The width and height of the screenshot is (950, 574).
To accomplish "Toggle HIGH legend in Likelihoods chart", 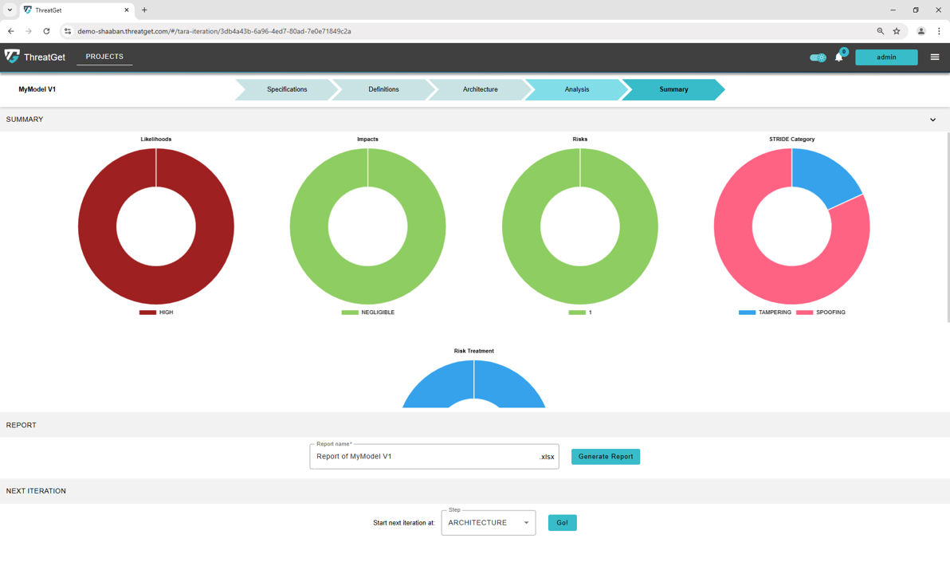I will 156,313.
